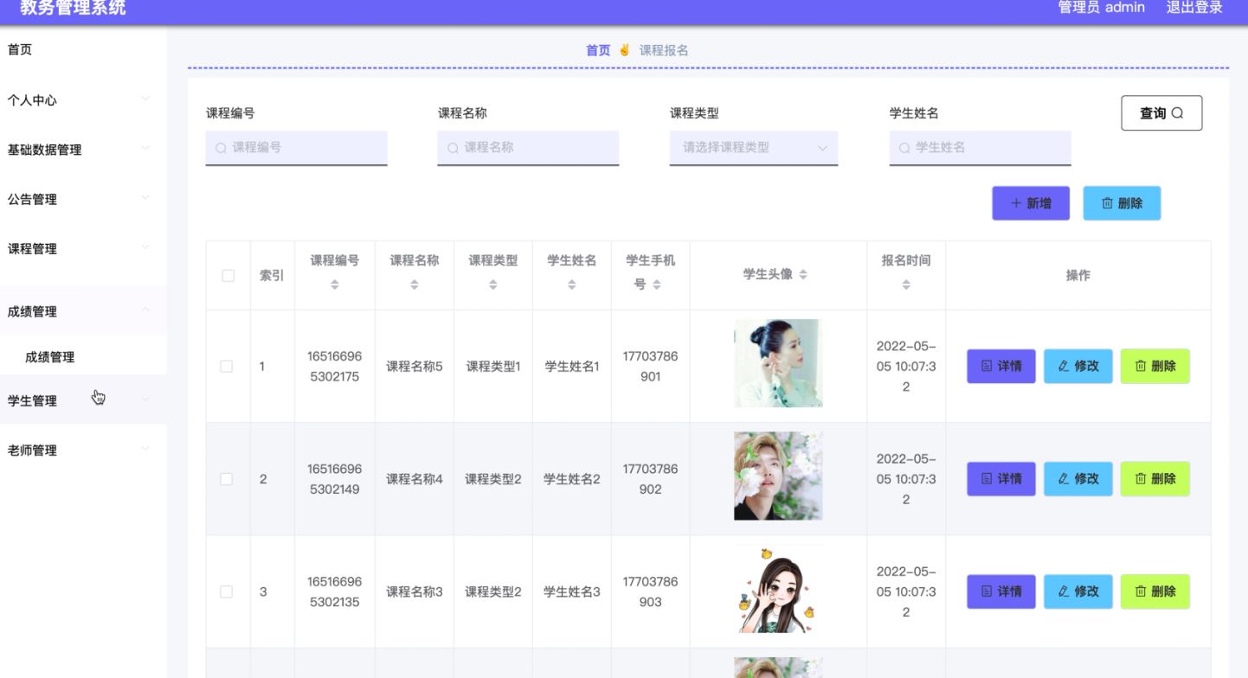Click 删除 for 学生姓名2 row
Viewport: 1248px width, 678px height.
1155,479
